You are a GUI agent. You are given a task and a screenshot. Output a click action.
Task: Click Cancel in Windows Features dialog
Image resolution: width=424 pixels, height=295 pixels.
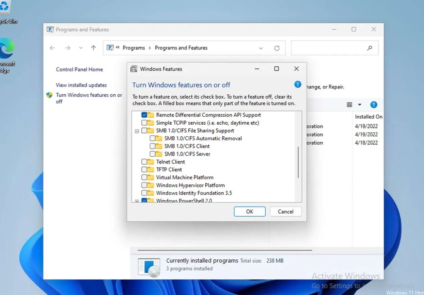point(285,211)
